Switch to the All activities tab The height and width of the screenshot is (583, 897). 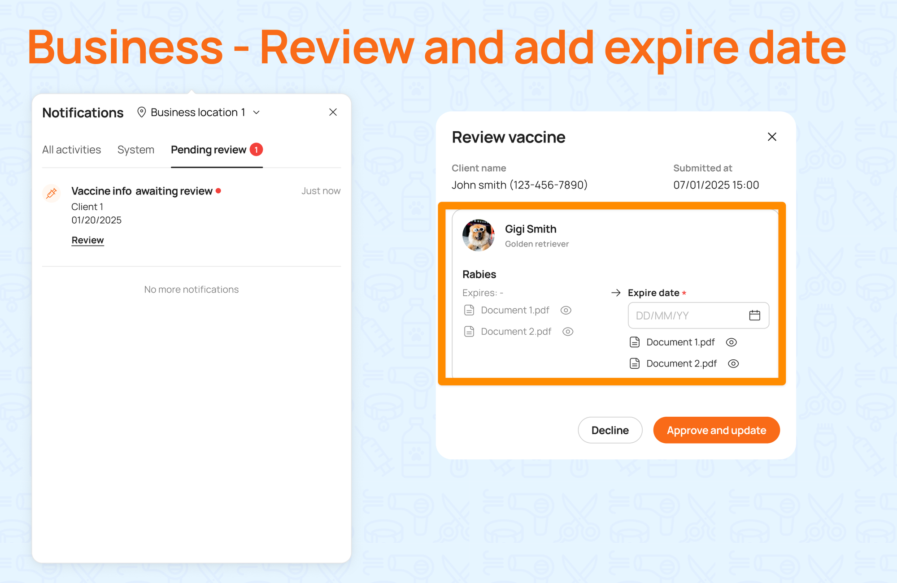72,150
